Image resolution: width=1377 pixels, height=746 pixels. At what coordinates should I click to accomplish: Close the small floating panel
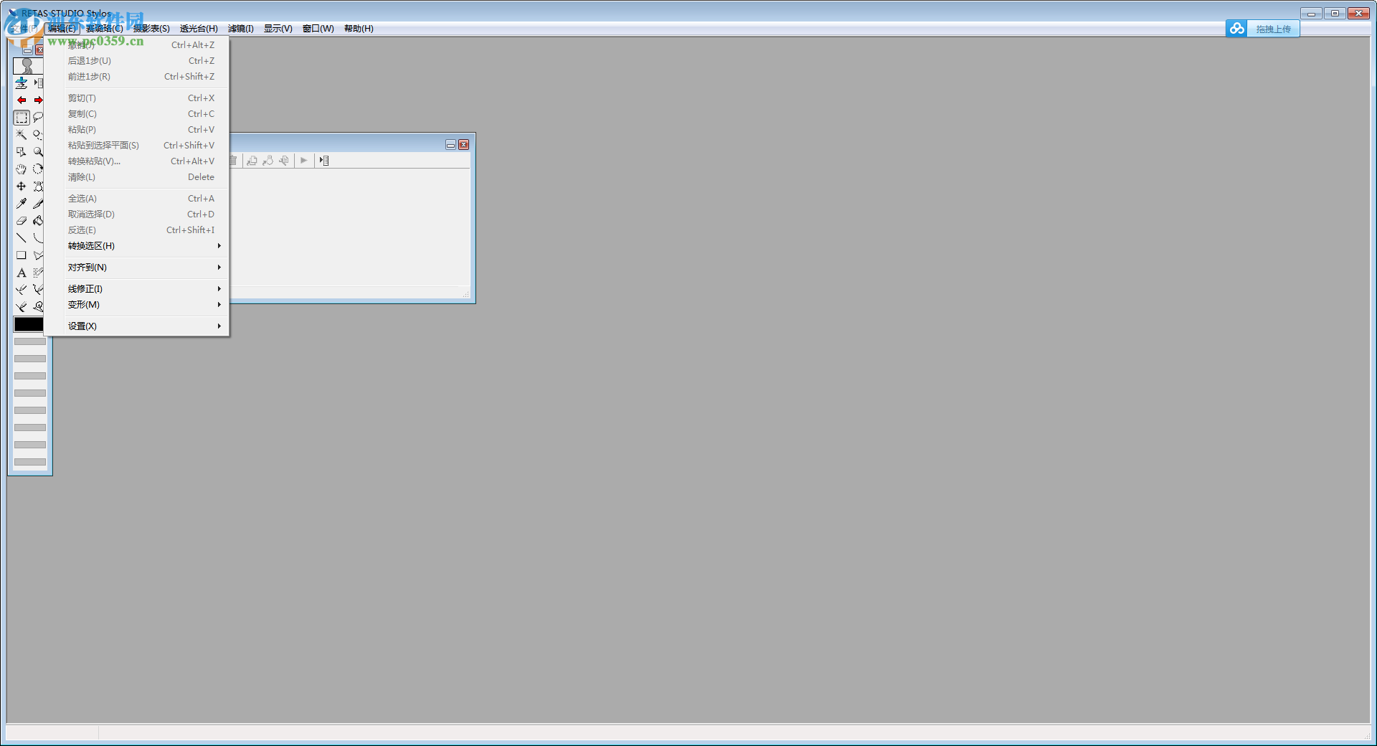point(464,145)
